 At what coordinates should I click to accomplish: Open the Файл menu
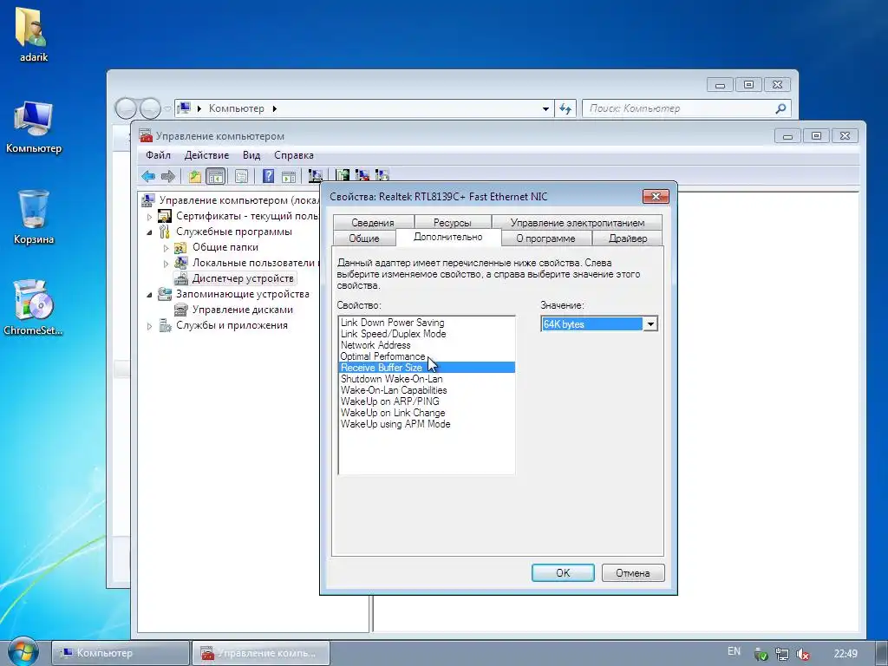pyautogui.click(x=158, y=155)
